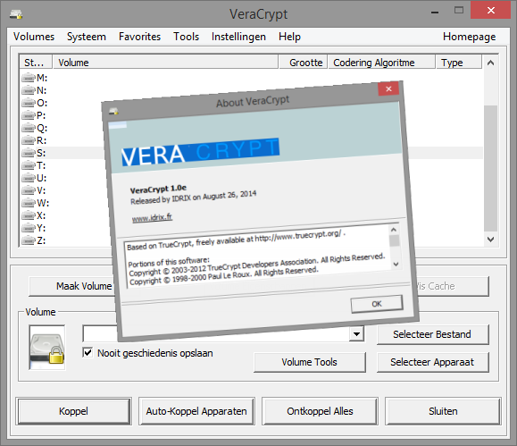The image size is (517, 446).
Task: Sort by the Grootte column header
Action: point(303,63)
